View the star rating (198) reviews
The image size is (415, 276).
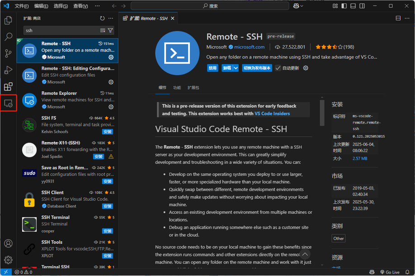click(335, 47)
